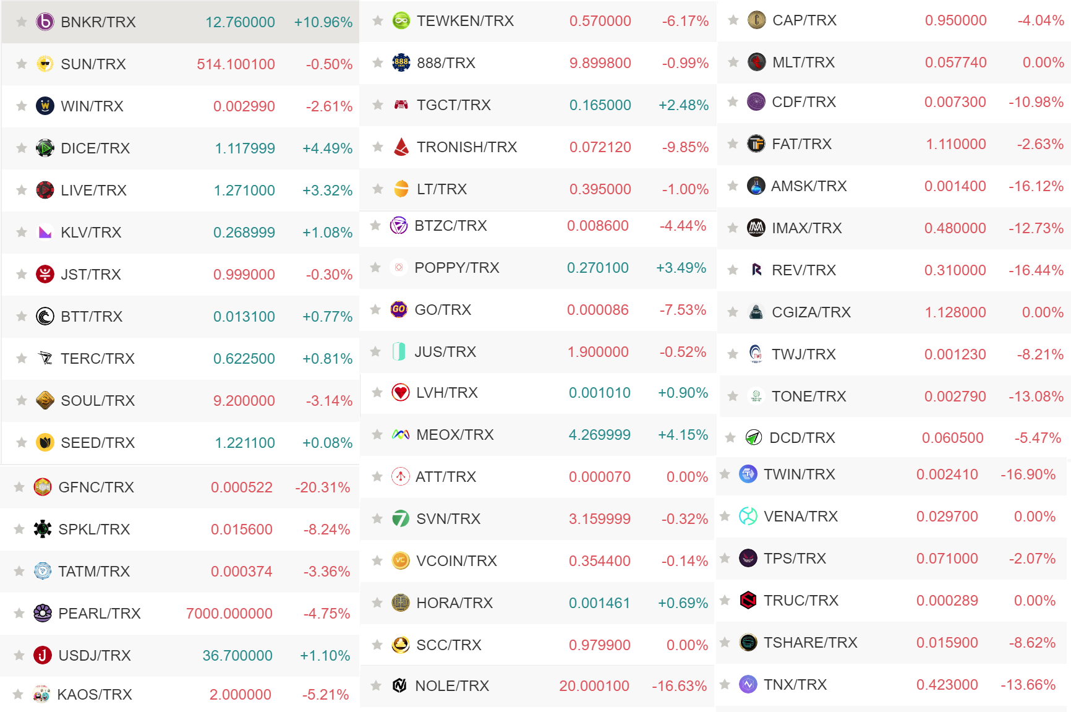Star the PEARL/TRX pair as favorite

point(19,614)
